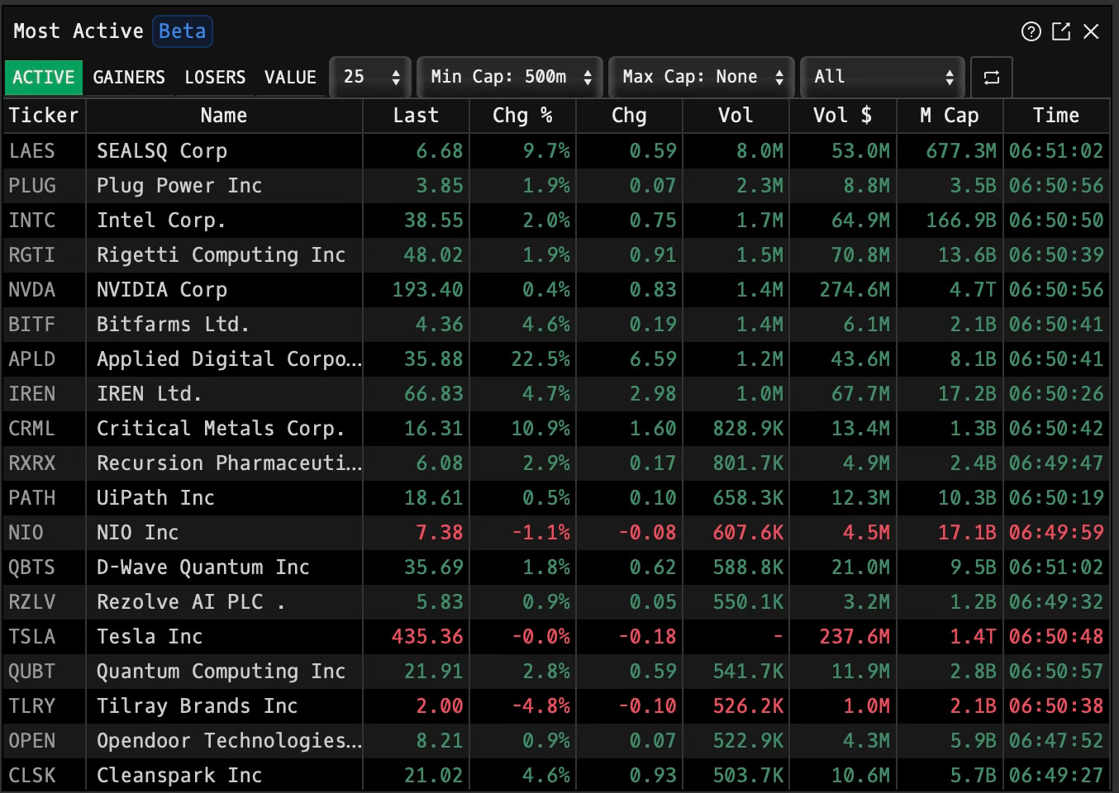Close the Most Active panel

click(1091, 31)
